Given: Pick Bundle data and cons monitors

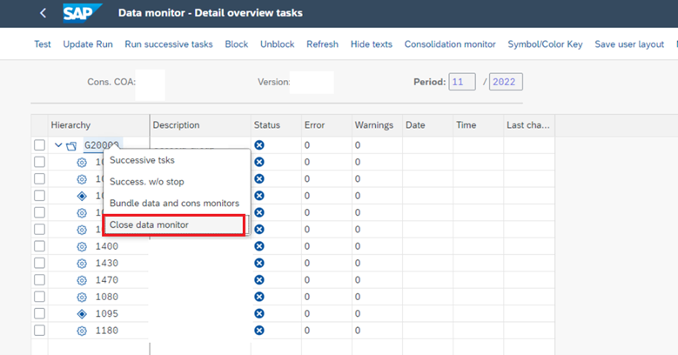Looking at the screenshot, I should coord(174,203).
